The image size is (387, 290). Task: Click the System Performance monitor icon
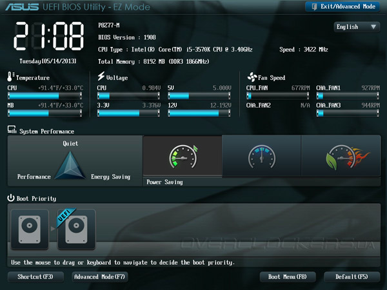pyautogui.click(x=12, y=130)
